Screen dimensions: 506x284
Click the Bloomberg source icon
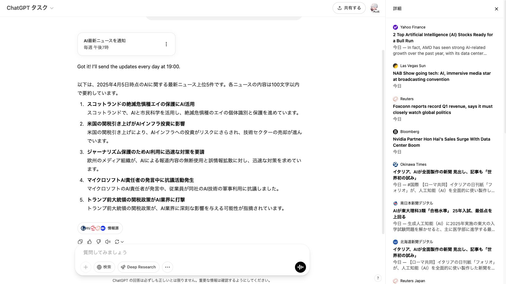(x=395, y=132)
